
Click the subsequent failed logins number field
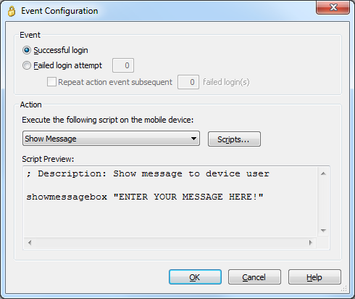(188, 82)
